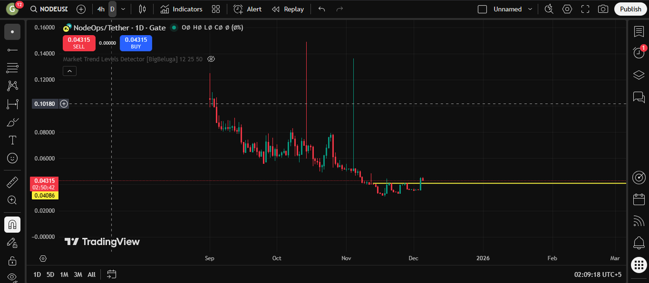Open the calendar panel
This screenshot has width=649, height=283.
pos(638,199)
